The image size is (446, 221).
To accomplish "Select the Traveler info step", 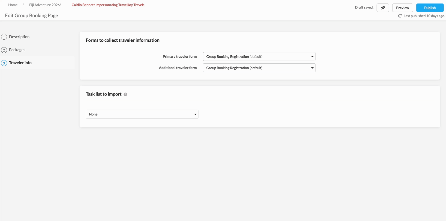I will pyautogui.click(x=20, y=63).
